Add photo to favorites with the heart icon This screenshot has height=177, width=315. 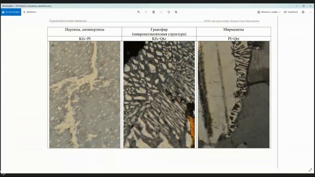[161, 12]
